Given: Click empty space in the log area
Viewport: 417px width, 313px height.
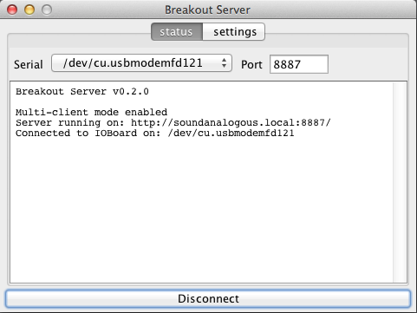Looking at the screenshot, I should tap(199, 211).
